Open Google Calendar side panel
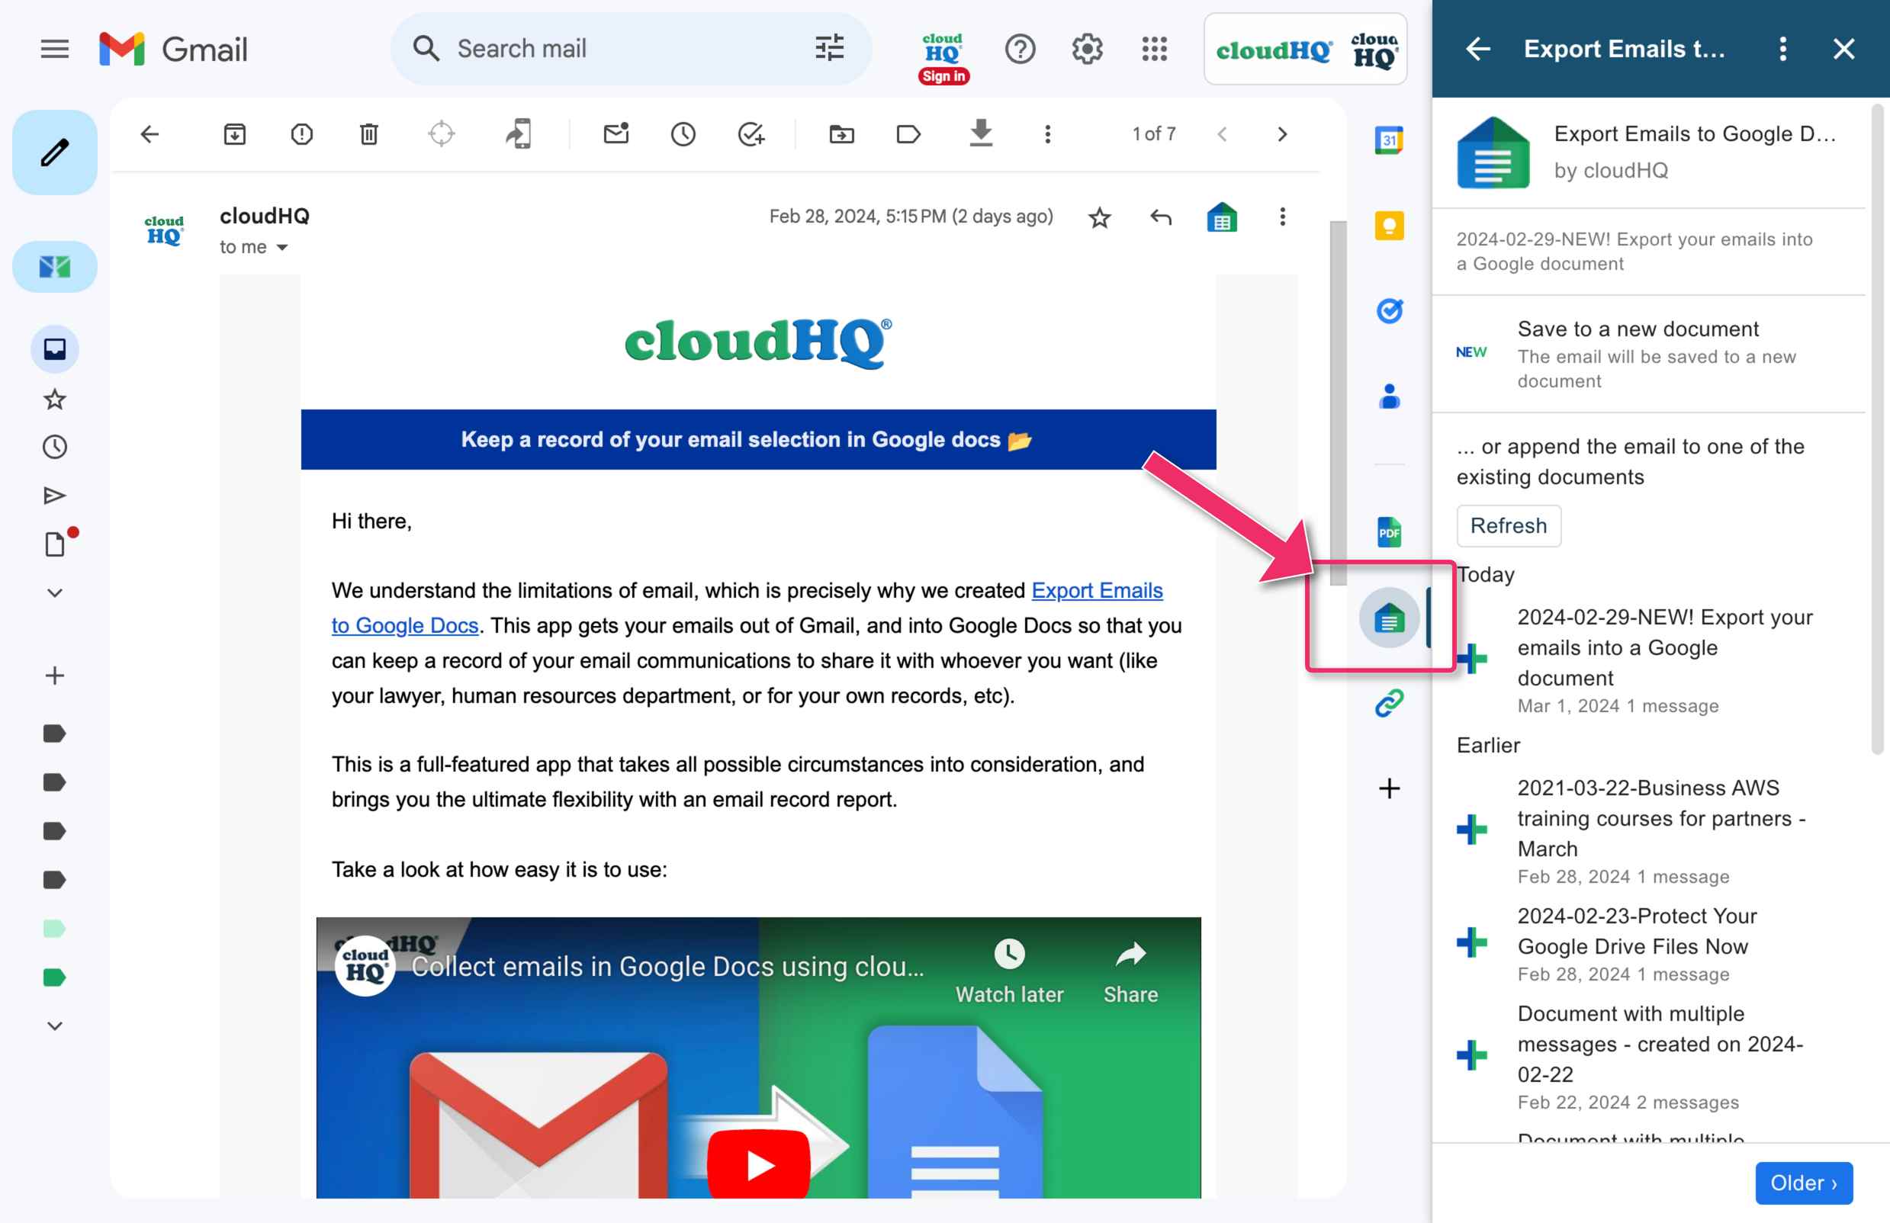1890x1223 pixels. pyautogui.click(x=1389, y=140)
